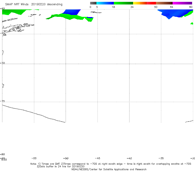This screenshot has width=195, height=171.
Task: Click the brown 50-64 color bar segment
Action: click(x=164, y=3)
